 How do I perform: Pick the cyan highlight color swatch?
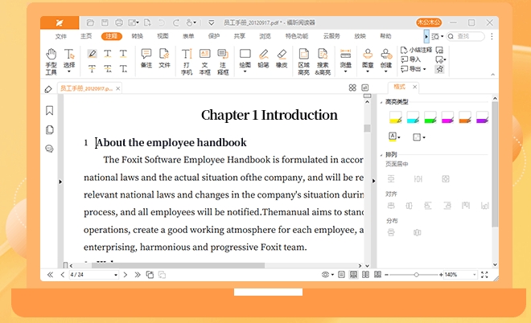coord(412,118)
